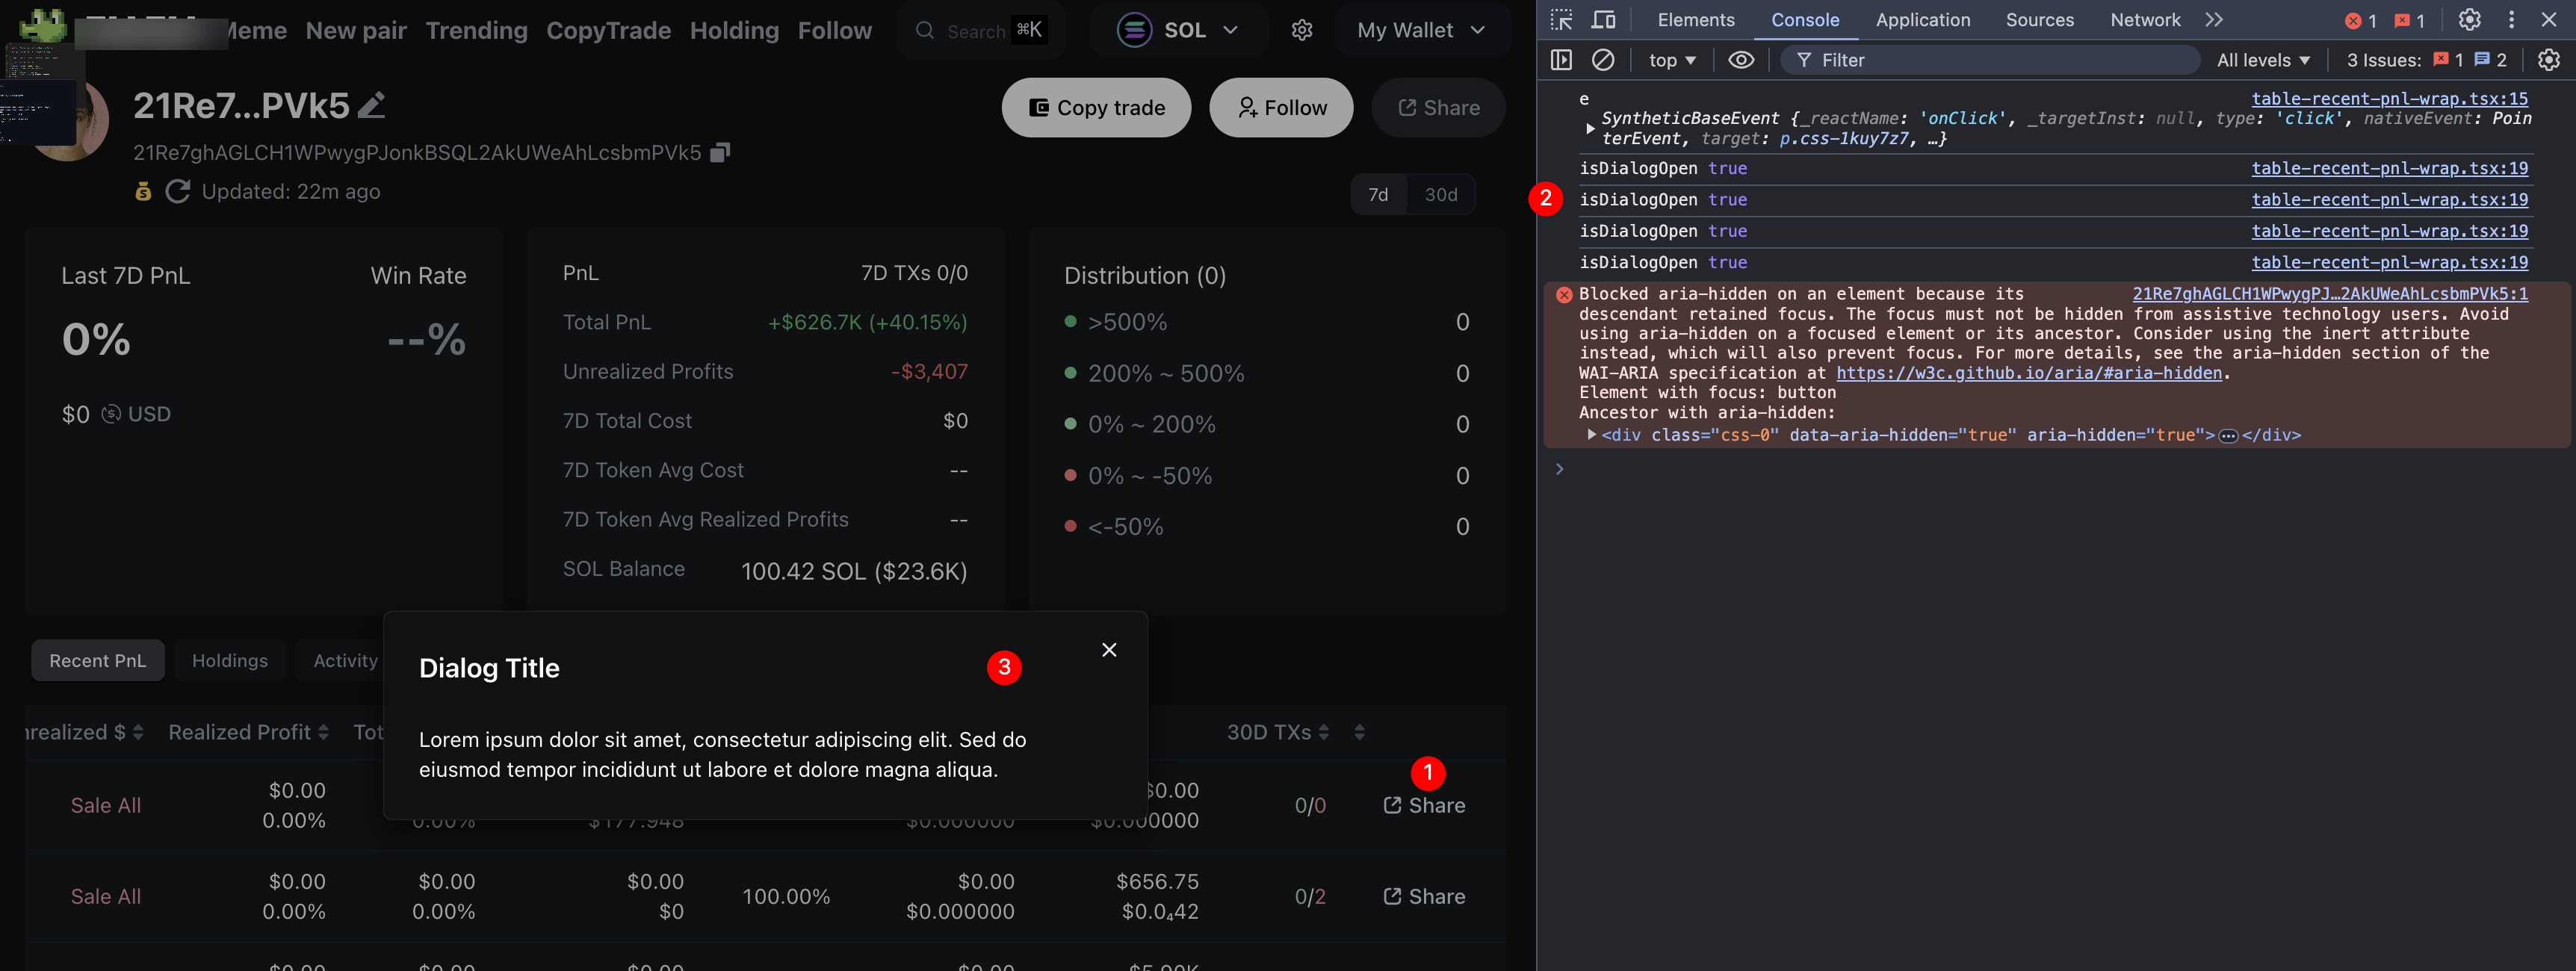The width and height of the screenshot is (2576, 971).
Task: Click Share in the 0/2 row
Action: pyautogui.click(x=1424, y=897)
